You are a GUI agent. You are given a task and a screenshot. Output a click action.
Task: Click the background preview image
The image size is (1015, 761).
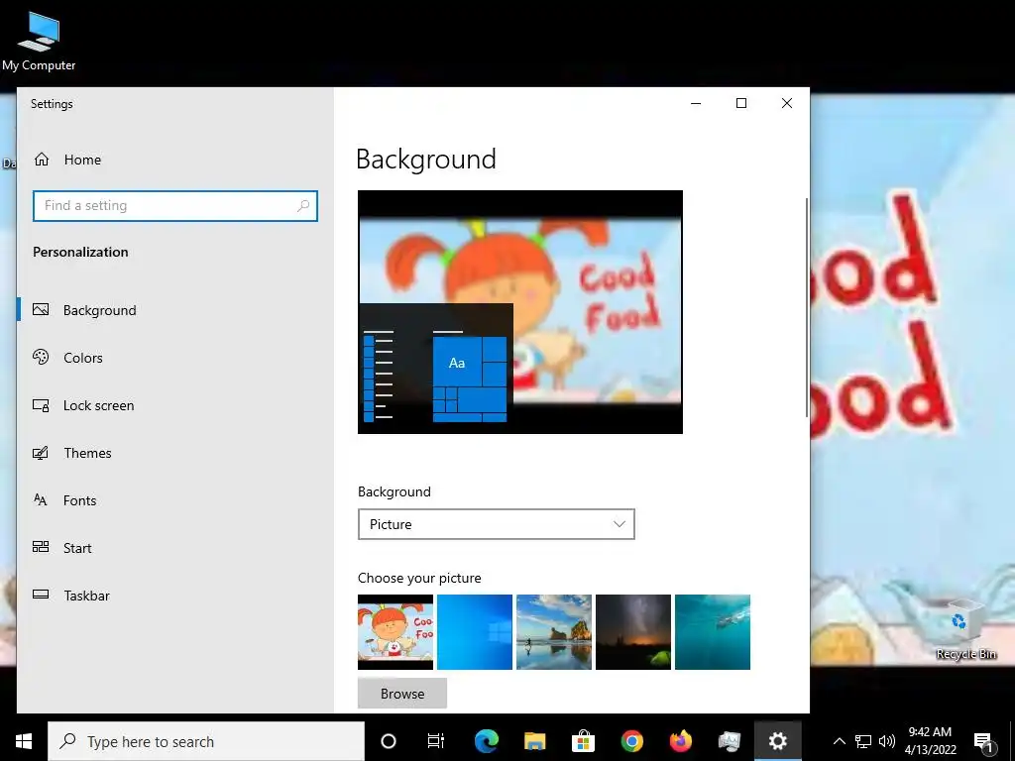pos(519,312)
